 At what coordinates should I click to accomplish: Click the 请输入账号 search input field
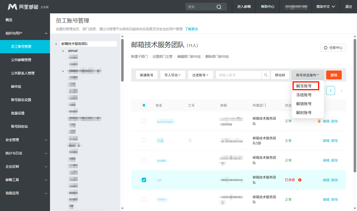239,75
